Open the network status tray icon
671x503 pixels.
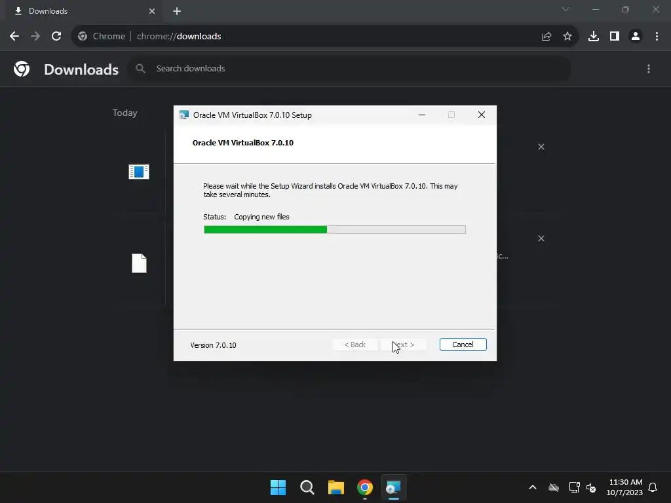tap(574, 487)
